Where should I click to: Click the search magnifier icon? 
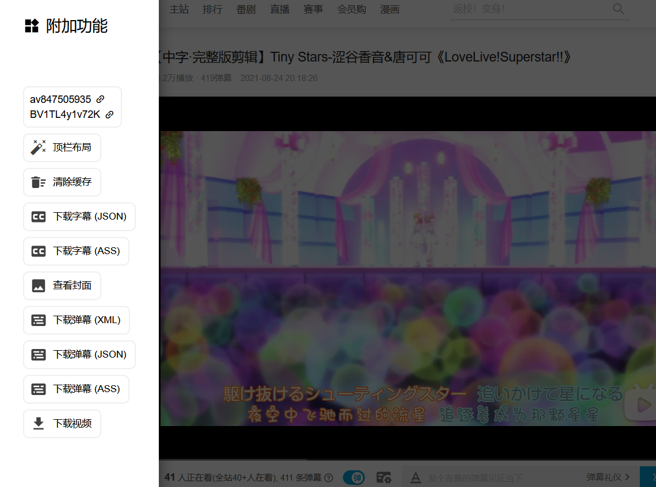[x=619, y=9]
